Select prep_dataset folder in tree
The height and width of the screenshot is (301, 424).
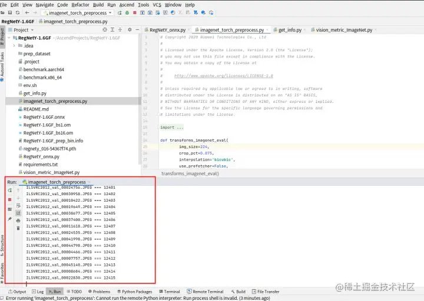point(37,53)
